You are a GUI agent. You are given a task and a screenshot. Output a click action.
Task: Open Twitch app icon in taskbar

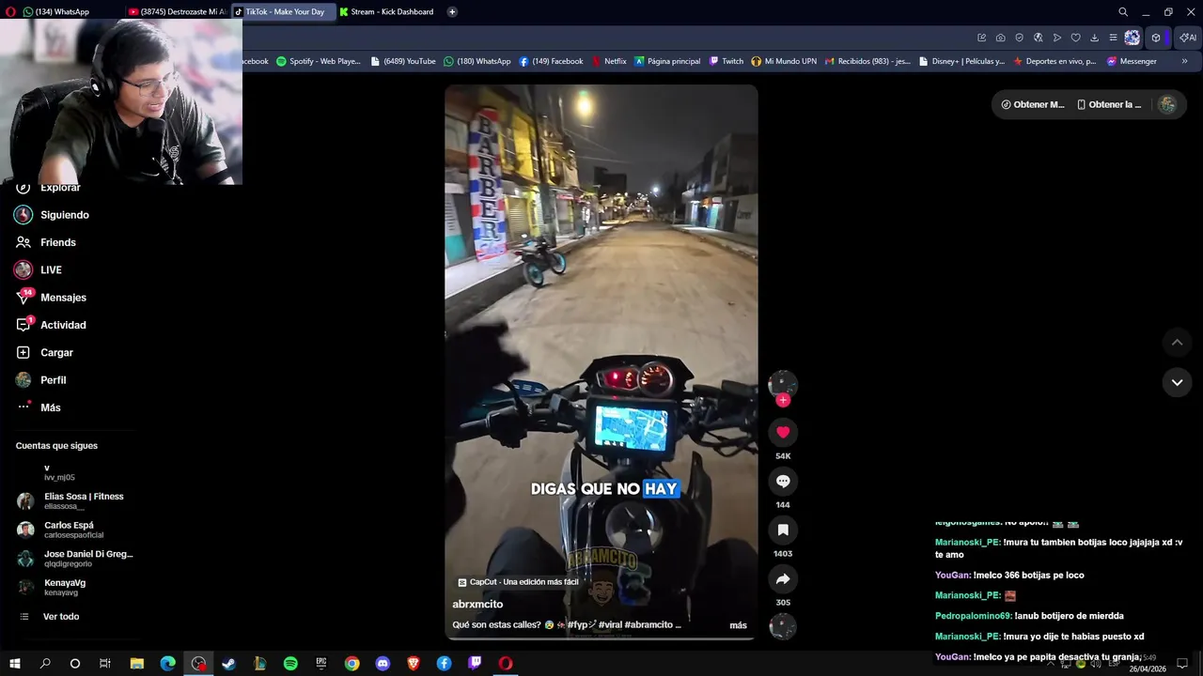(475, 663)
